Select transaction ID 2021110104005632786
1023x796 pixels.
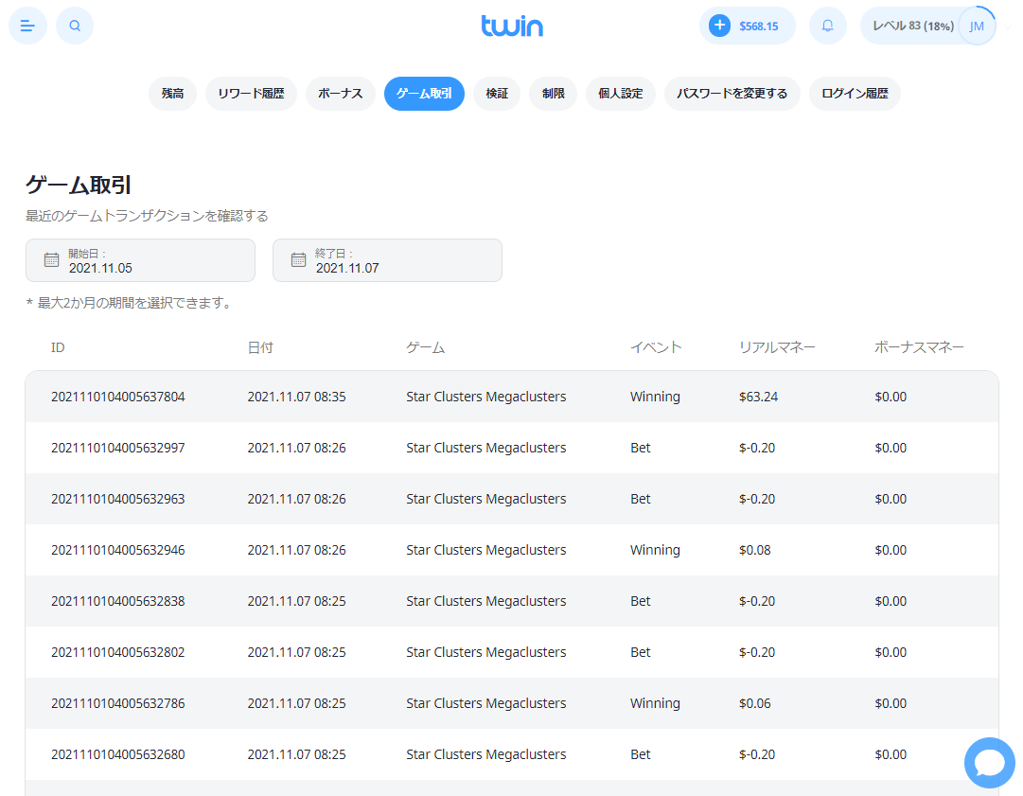pos(118,703)
